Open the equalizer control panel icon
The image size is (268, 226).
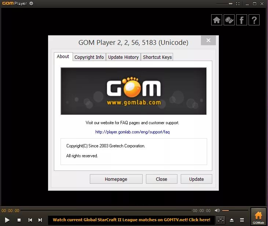point(221,220)
